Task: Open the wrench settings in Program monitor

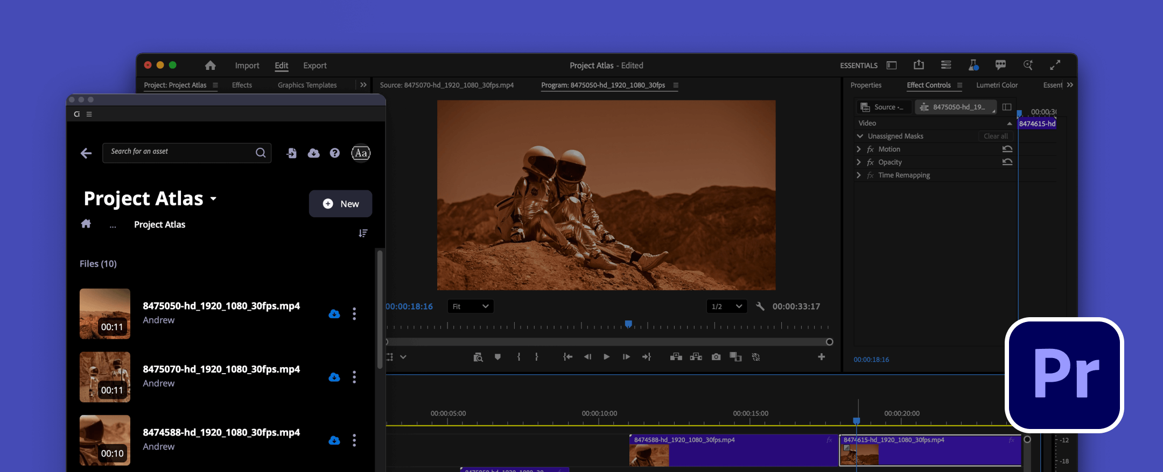Action: (760, 306)
